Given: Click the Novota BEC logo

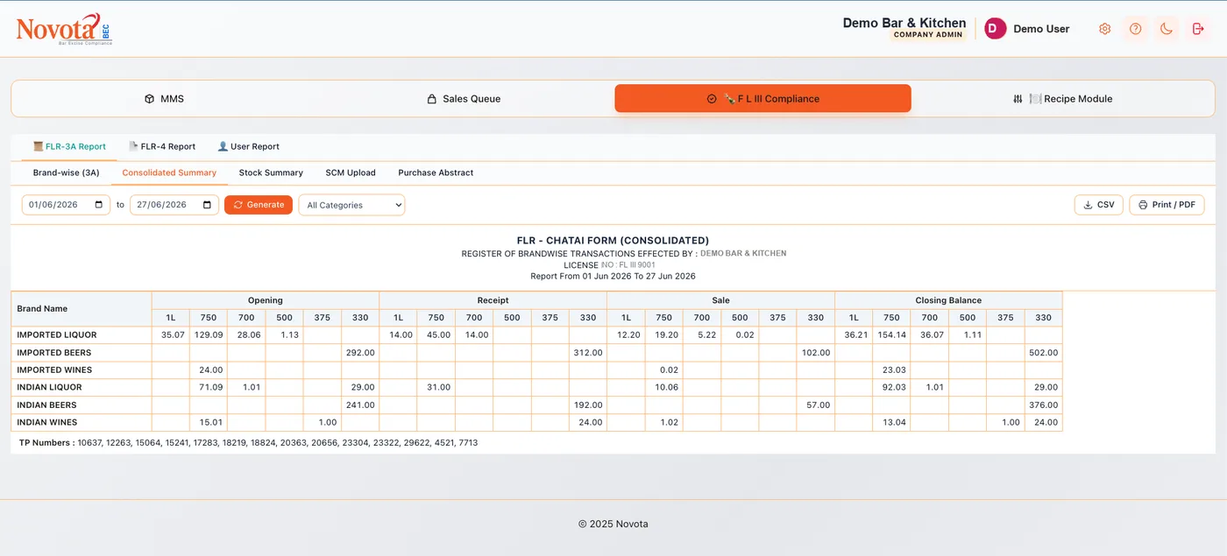Looking at the screenshot, I should point(63,29).
